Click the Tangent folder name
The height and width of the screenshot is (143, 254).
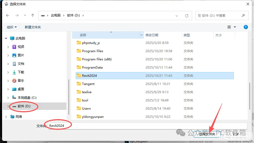coord(88,84)
